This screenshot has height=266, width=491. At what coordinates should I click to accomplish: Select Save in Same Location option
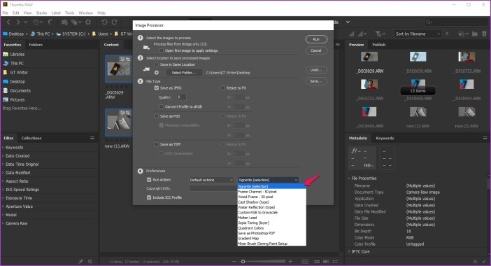click(x=157, y=64)
